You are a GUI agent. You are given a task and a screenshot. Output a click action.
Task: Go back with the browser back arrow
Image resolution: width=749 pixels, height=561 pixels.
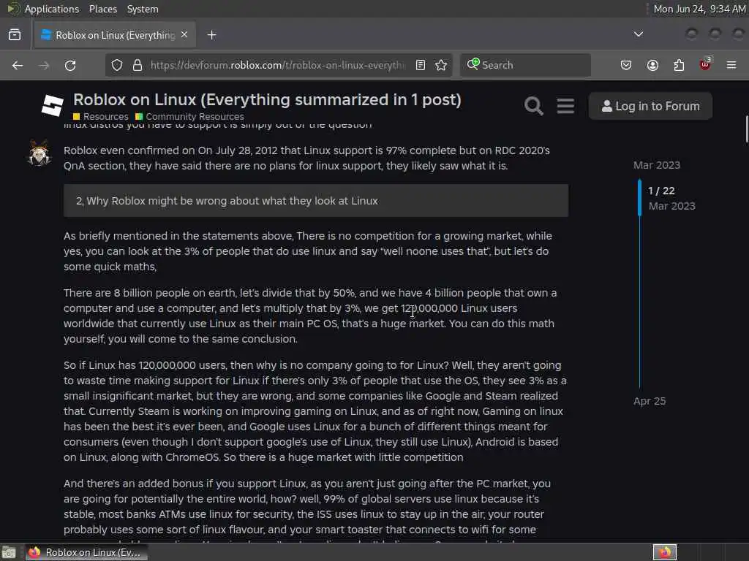(x=18, y=65)
